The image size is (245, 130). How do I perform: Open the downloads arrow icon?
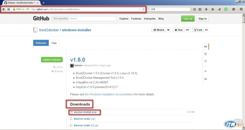[206, 9]
